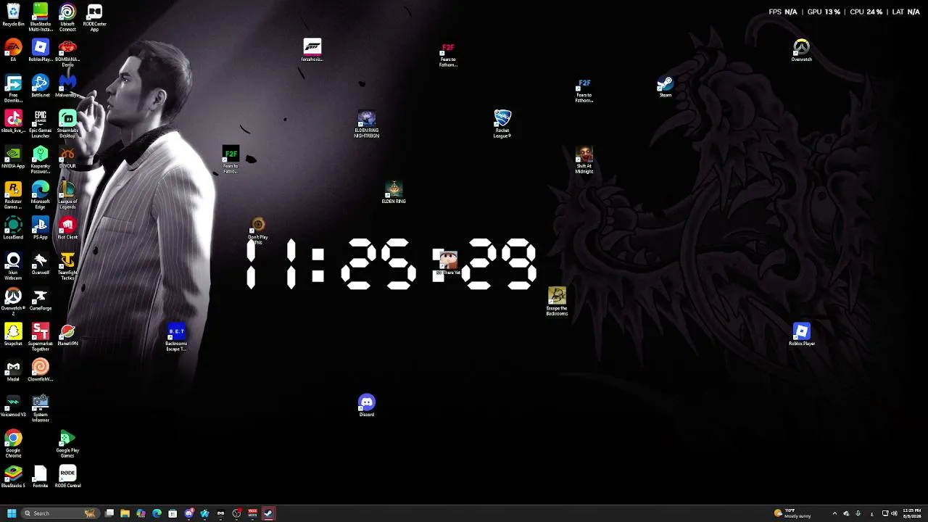Select the Supermarket Together game icon

[x=40, y=337]
